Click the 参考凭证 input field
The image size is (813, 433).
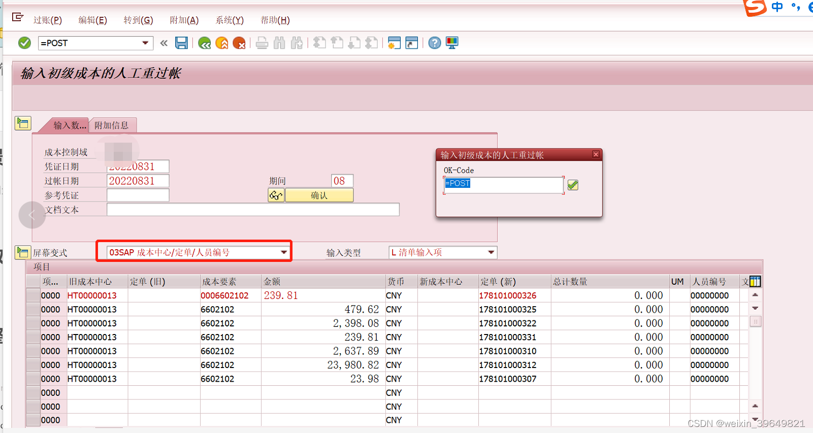[x=138, y=195]
